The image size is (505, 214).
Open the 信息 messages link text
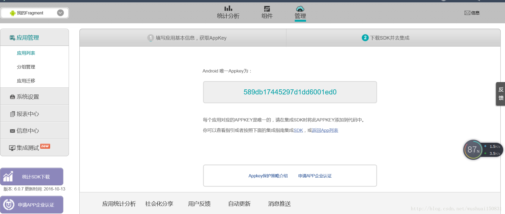click(x=475, y=13)
